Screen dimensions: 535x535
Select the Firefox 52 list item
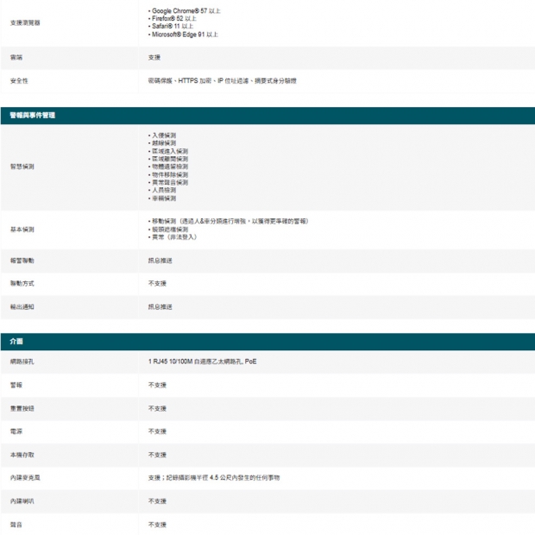pyautogui.click(x=176, y=19)
